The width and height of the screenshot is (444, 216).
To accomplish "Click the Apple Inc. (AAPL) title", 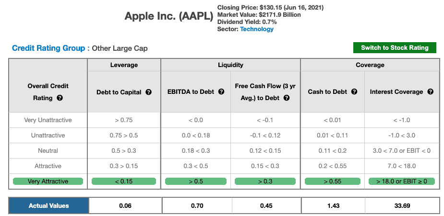I will point(169,16).
